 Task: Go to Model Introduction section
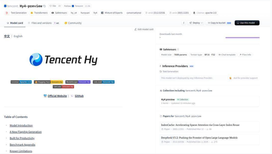coord(21,125)
